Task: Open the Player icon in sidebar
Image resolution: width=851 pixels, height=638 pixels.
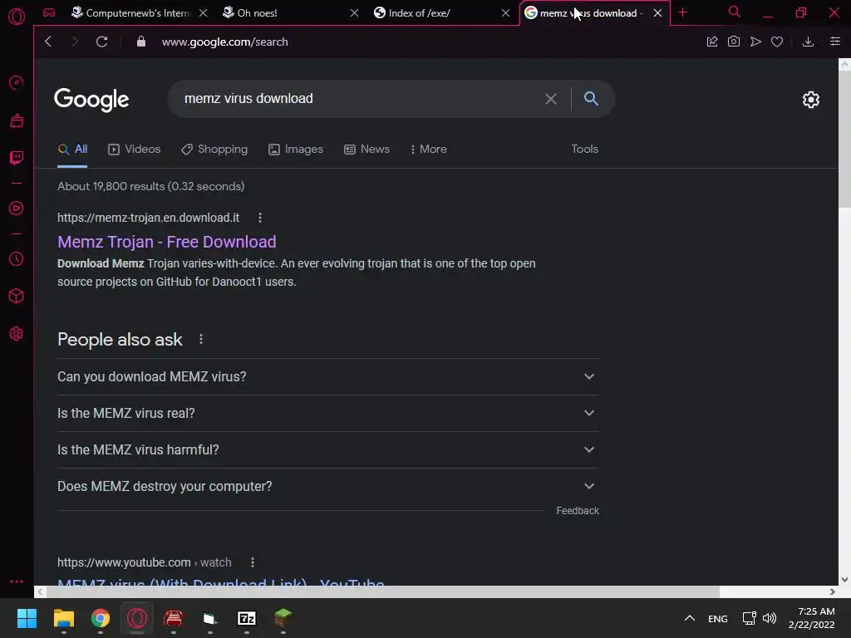Action: tap(17, 209)
